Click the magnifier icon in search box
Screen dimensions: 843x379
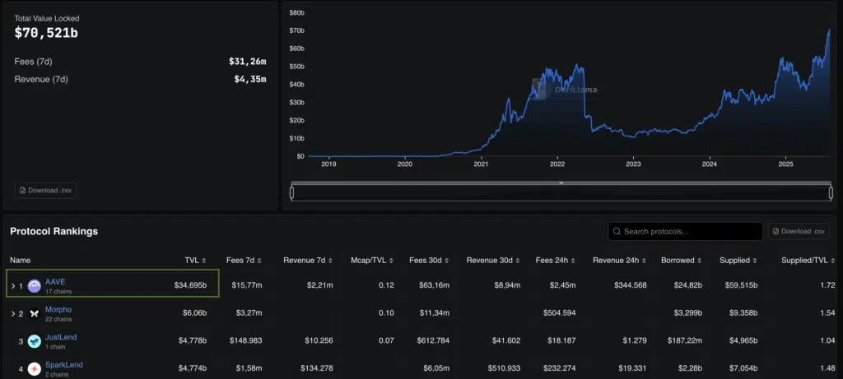tap(617, 232)
